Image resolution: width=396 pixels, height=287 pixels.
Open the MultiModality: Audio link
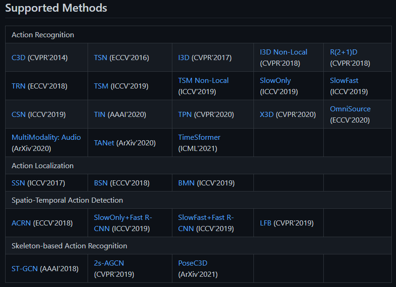tap(46, 137)
